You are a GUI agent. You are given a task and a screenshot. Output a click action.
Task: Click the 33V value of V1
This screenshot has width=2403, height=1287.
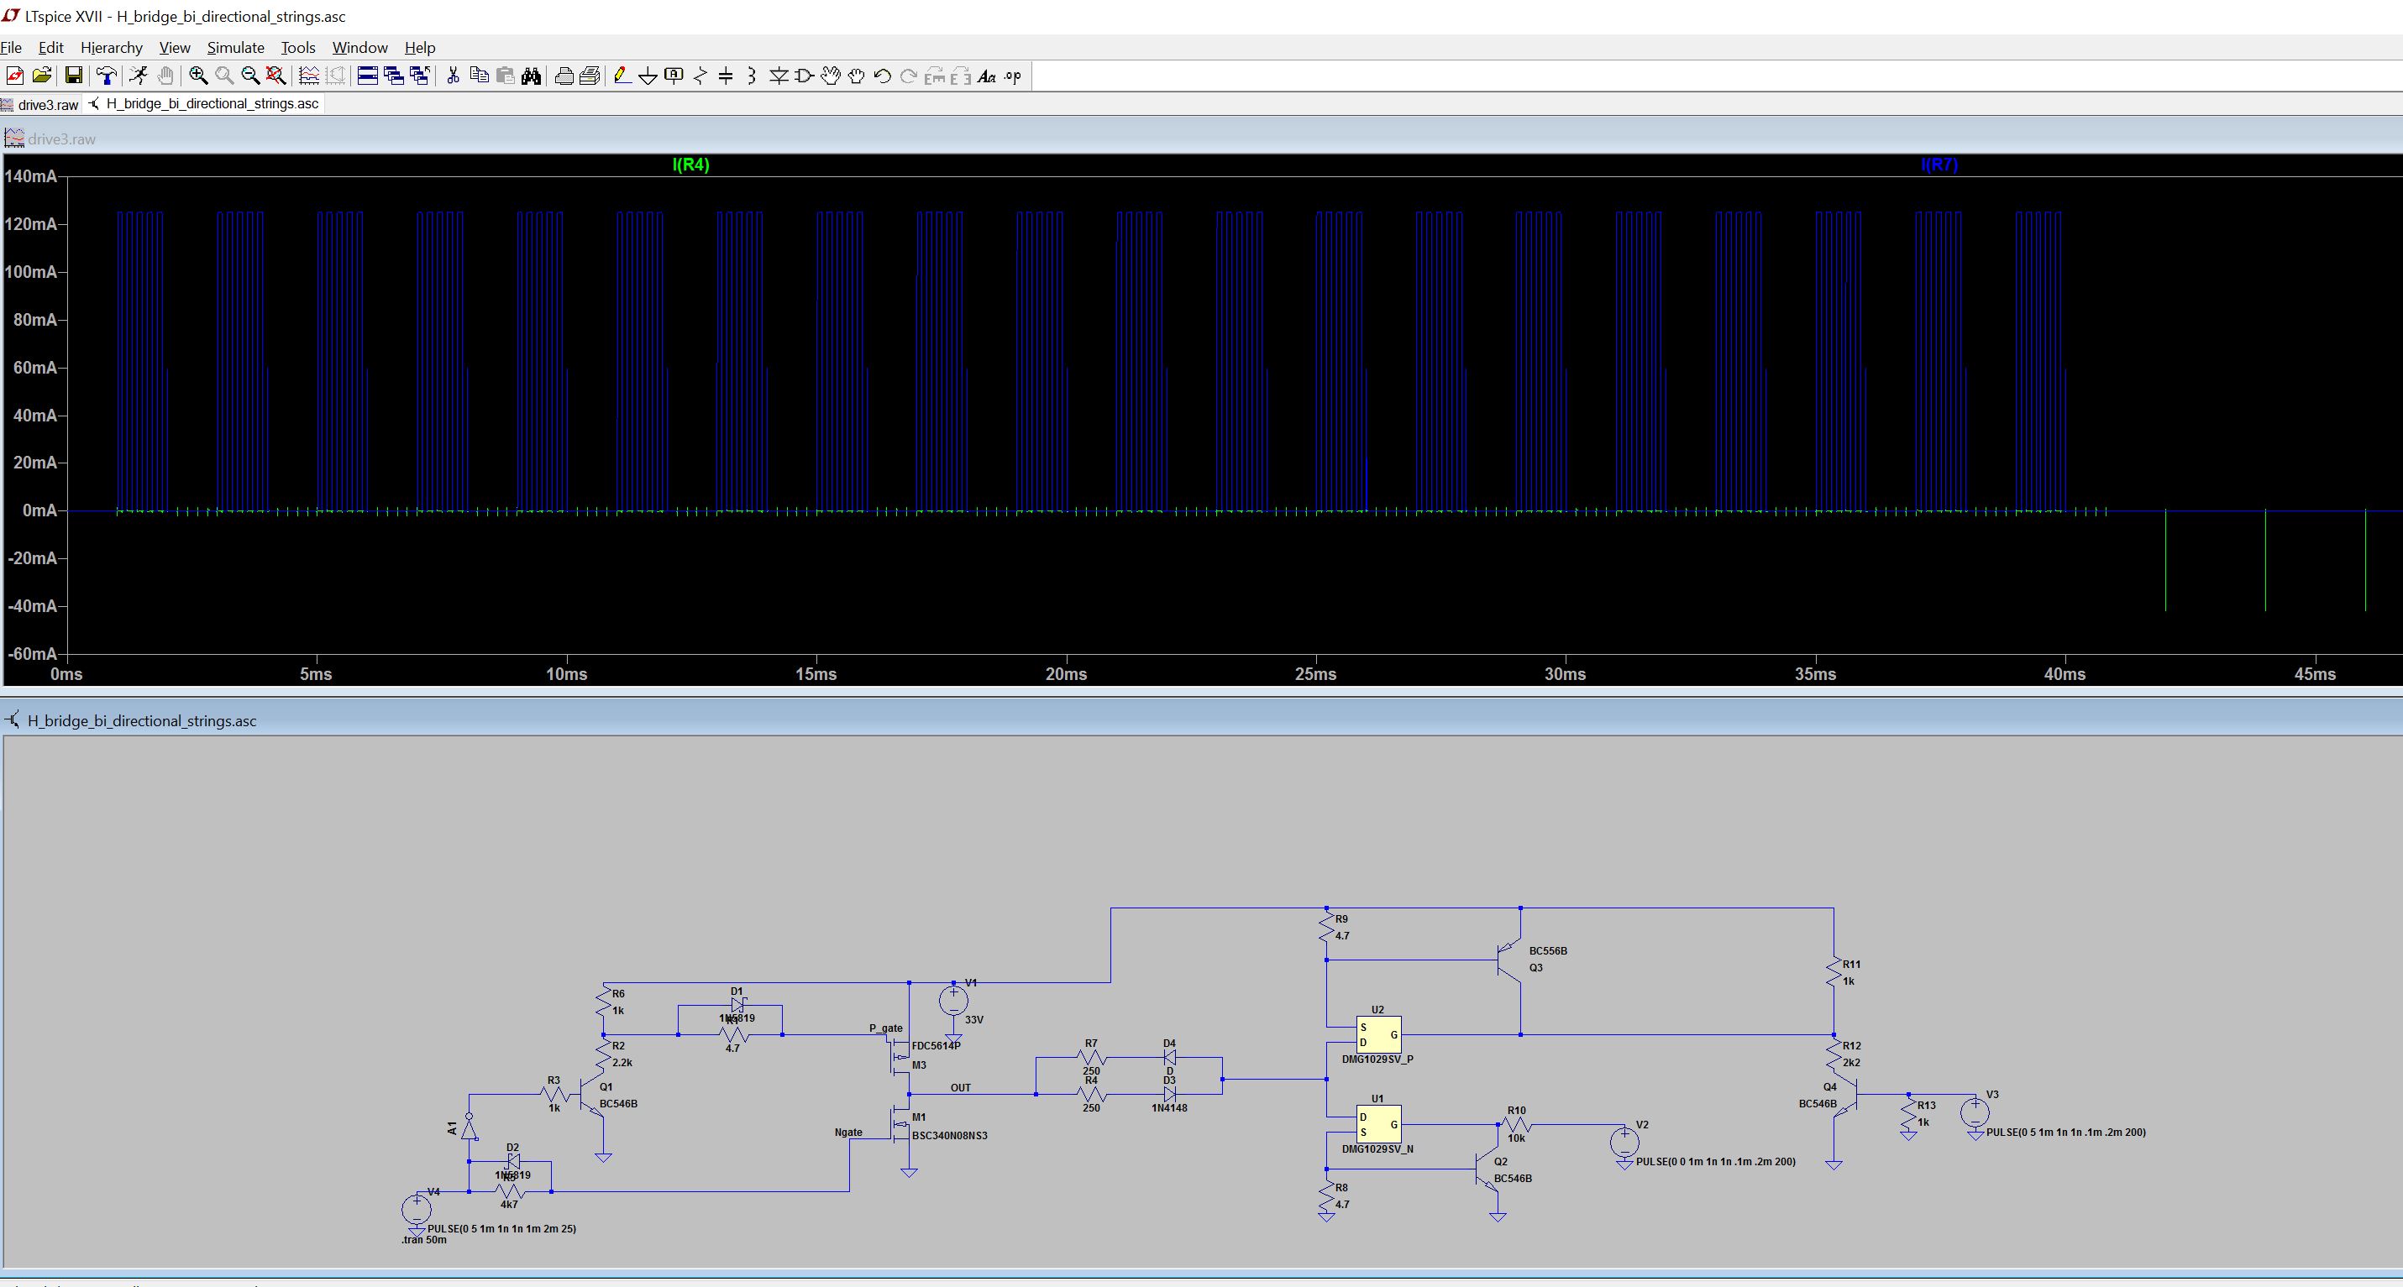pos(974,1020)
